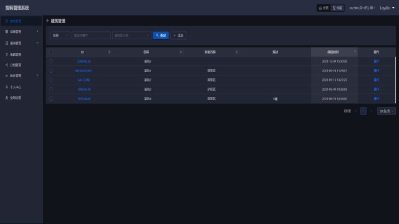Click 操作 link in the 2023-09-28 row
This screenshot has width=399, height=224.
coord(376,70)
